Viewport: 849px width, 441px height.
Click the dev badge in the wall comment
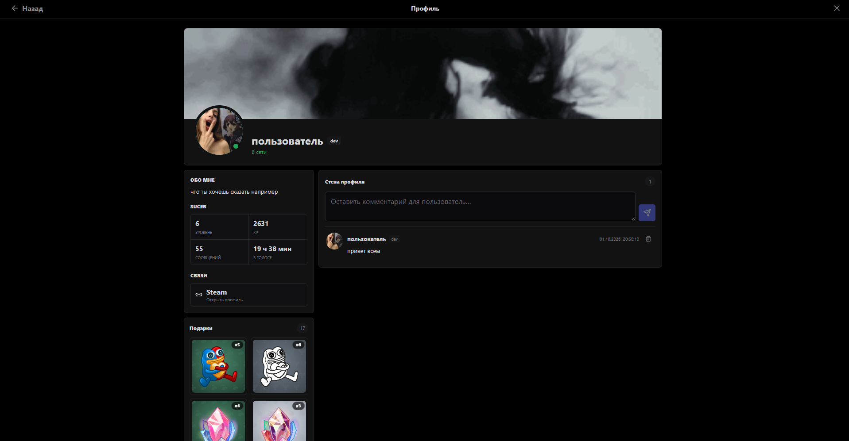395,239
